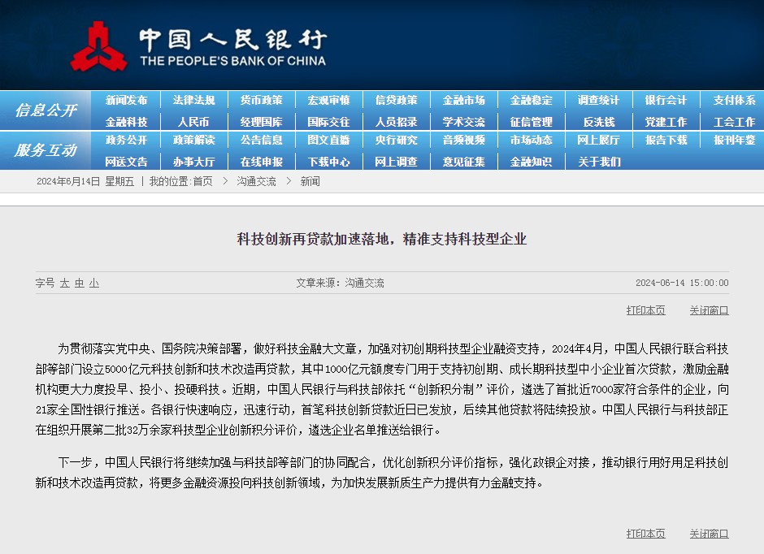Click the People's Bank of China logo
764x554 pixels.
(99, 45)
